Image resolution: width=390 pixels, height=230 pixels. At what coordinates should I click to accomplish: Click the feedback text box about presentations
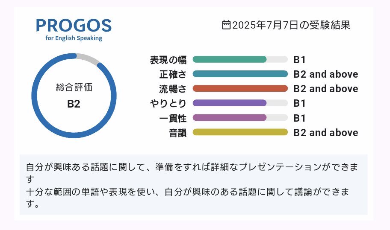click(194, 185)
